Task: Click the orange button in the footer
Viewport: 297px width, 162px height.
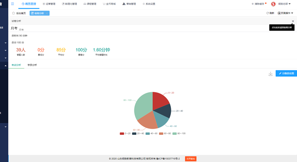Action: click(191, 158)
